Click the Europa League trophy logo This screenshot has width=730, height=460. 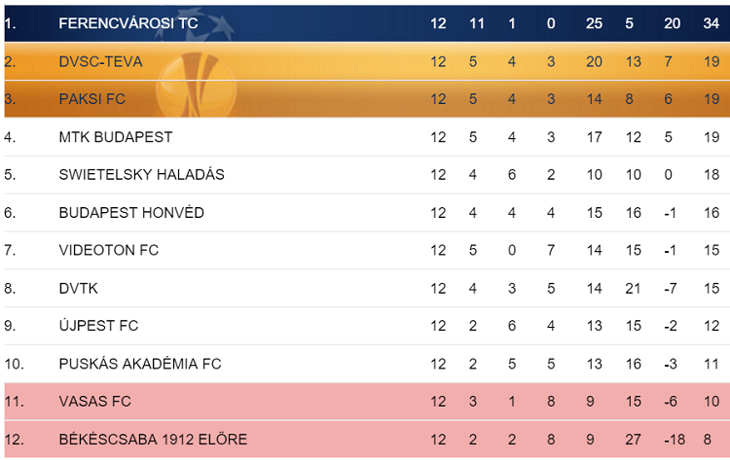196,84
